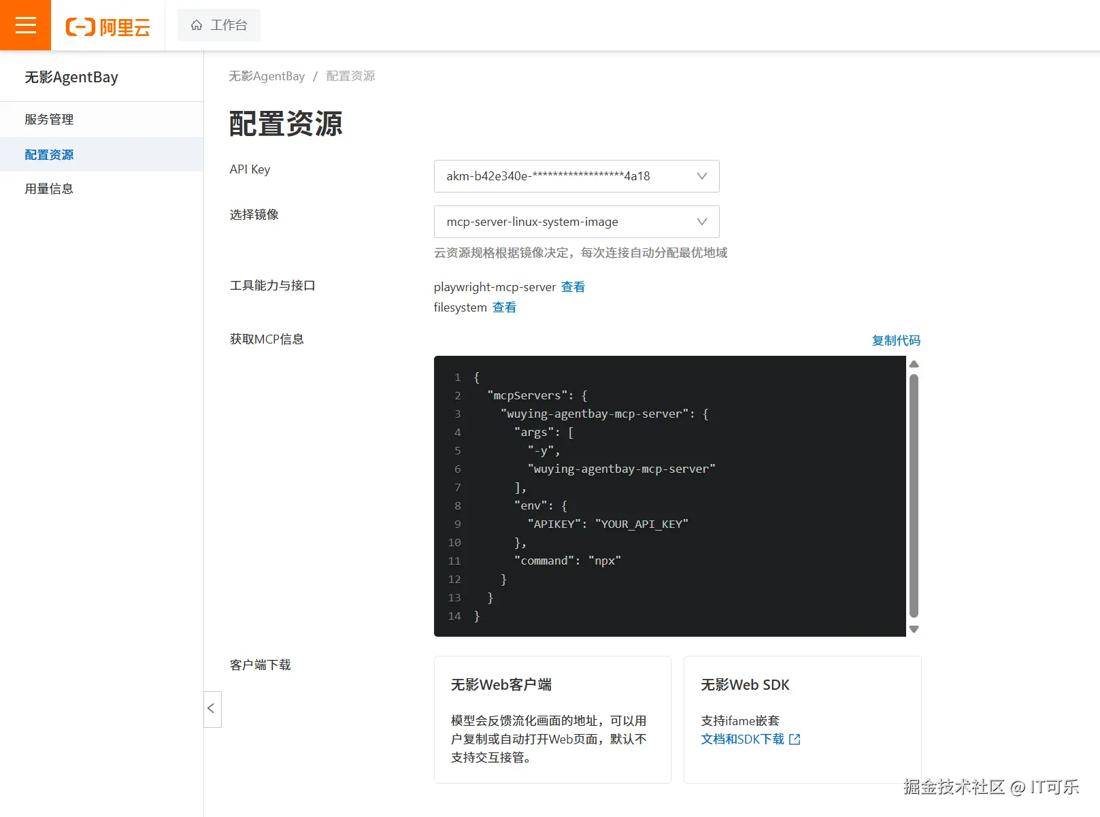Click the 云资源规格 hint text under image dropdown

point(581,253)
